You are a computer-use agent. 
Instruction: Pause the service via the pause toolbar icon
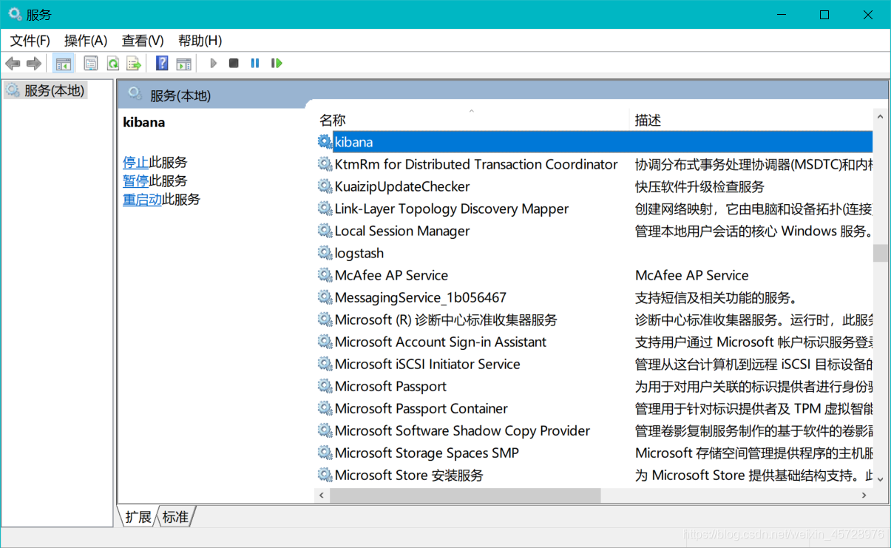click(x=254, y=63)
